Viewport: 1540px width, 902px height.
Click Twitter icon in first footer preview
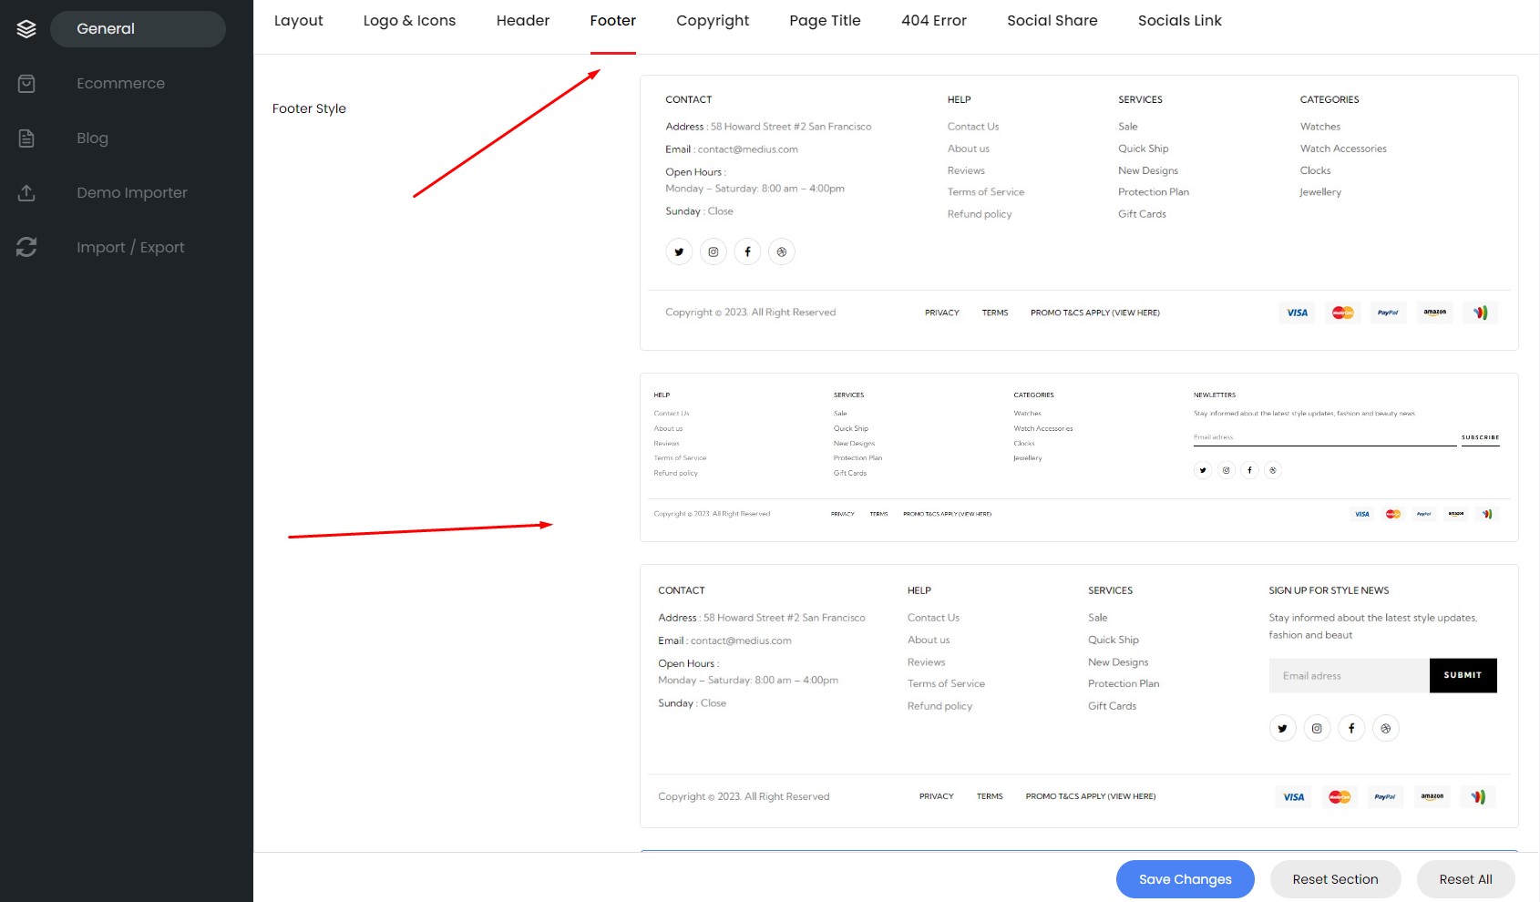[679, 252]
